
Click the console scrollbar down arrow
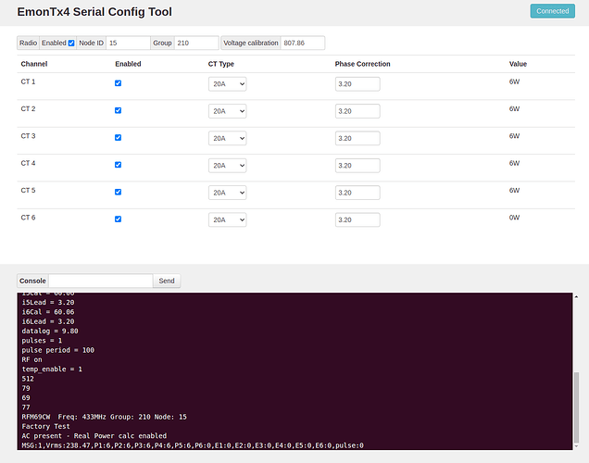(x=576, y=446)
